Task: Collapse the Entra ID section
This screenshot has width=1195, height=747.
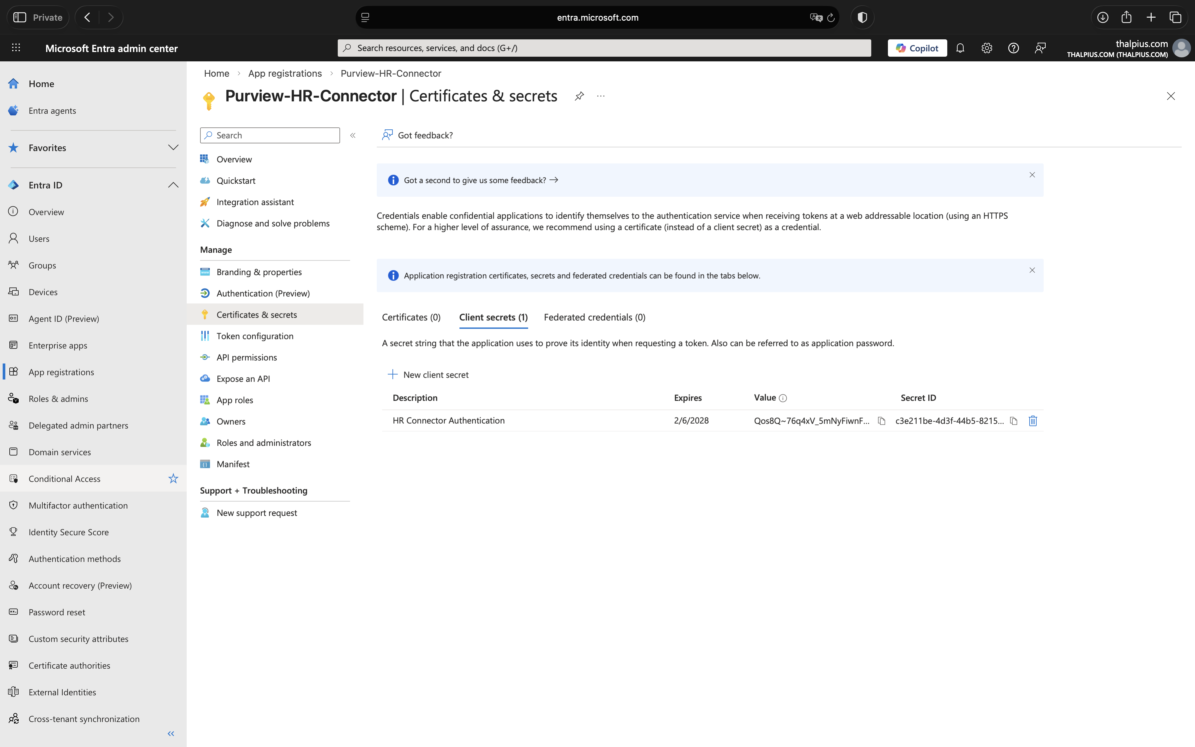Action: click(173, 185)
